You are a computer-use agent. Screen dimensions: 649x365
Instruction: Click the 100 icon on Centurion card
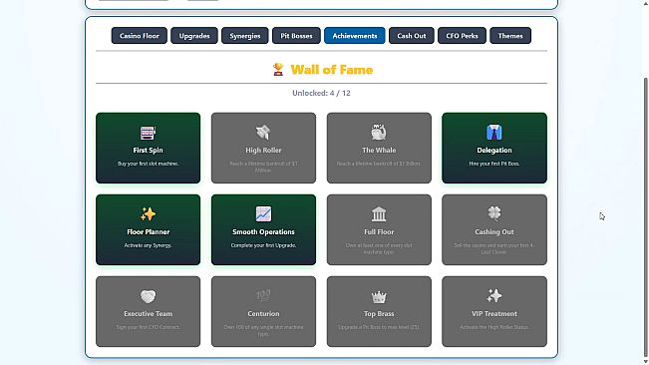(263, 295)
